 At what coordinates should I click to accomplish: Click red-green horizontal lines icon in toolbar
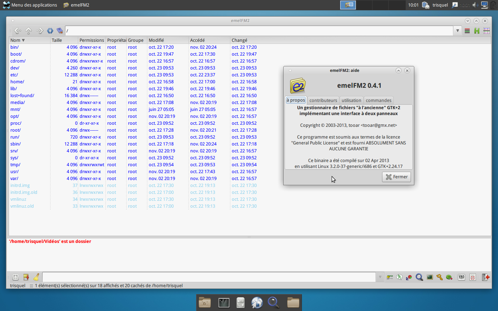(x=467, y=31)
